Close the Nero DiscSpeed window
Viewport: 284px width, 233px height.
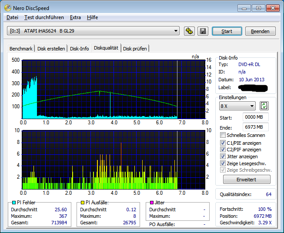273,8
